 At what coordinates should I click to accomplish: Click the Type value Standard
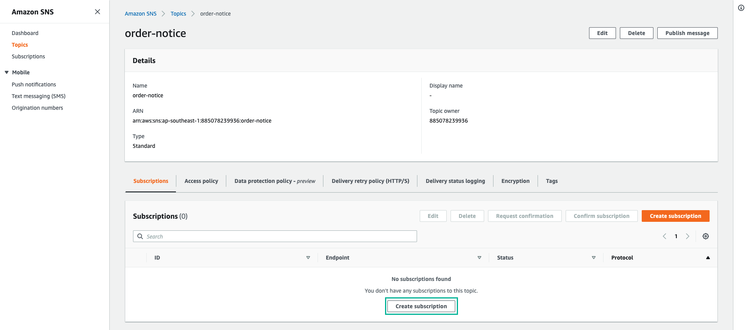pyautogui.click(x=144, y=146)
